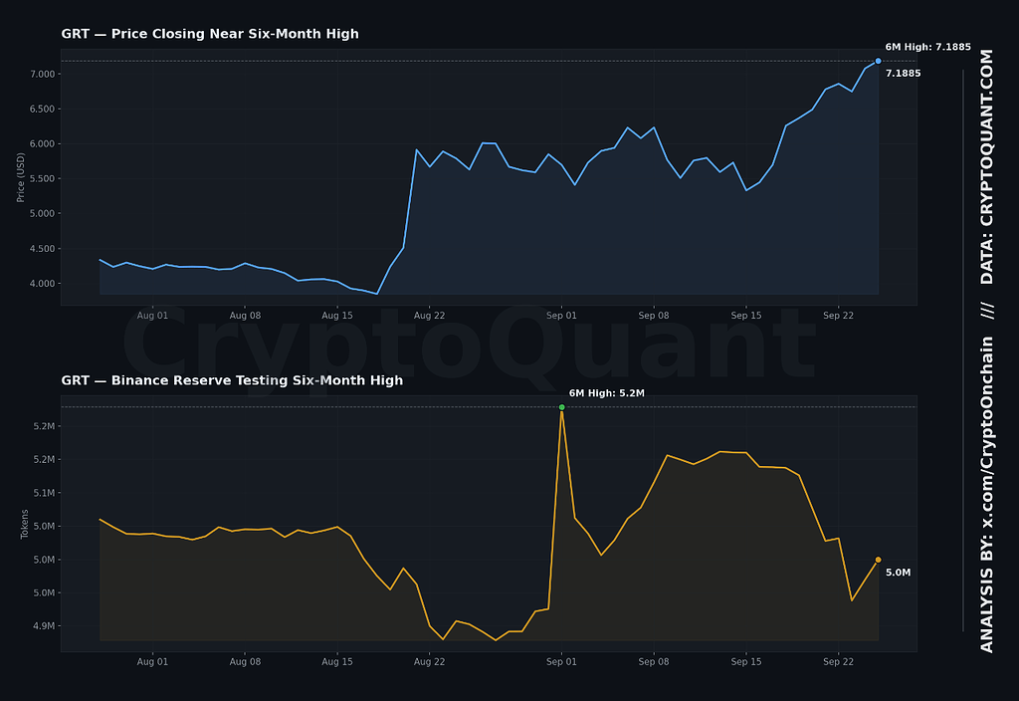Image resolution: width=1019 pixels, height=701 pixels.
Task: Click the 5.0M reserve end value label
Action: pyautogui.click(x=898, y=573)
